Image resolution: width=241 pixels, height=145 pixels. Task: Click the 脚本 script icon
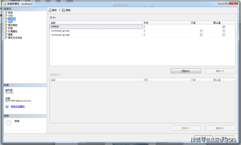pyautogui.click(x=50, y=10)
